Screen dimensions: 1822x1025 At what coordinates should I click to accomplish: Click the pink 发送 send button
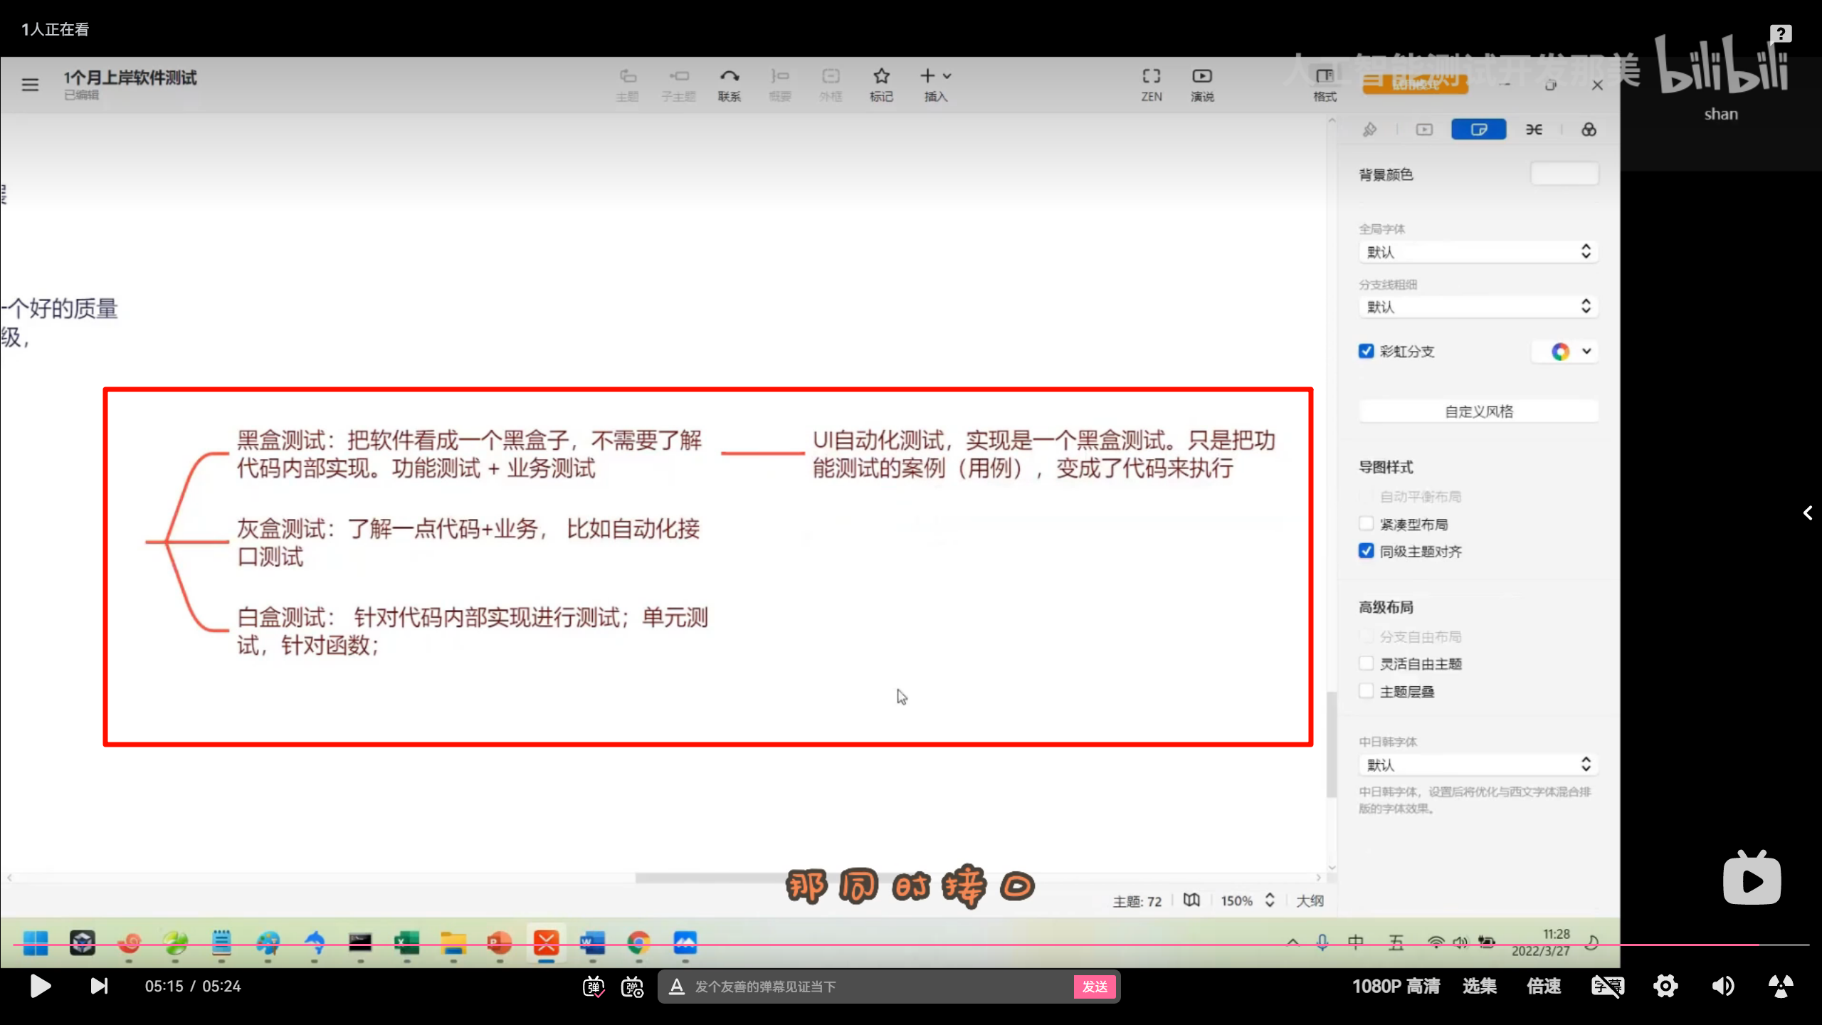coord(1095,987)
